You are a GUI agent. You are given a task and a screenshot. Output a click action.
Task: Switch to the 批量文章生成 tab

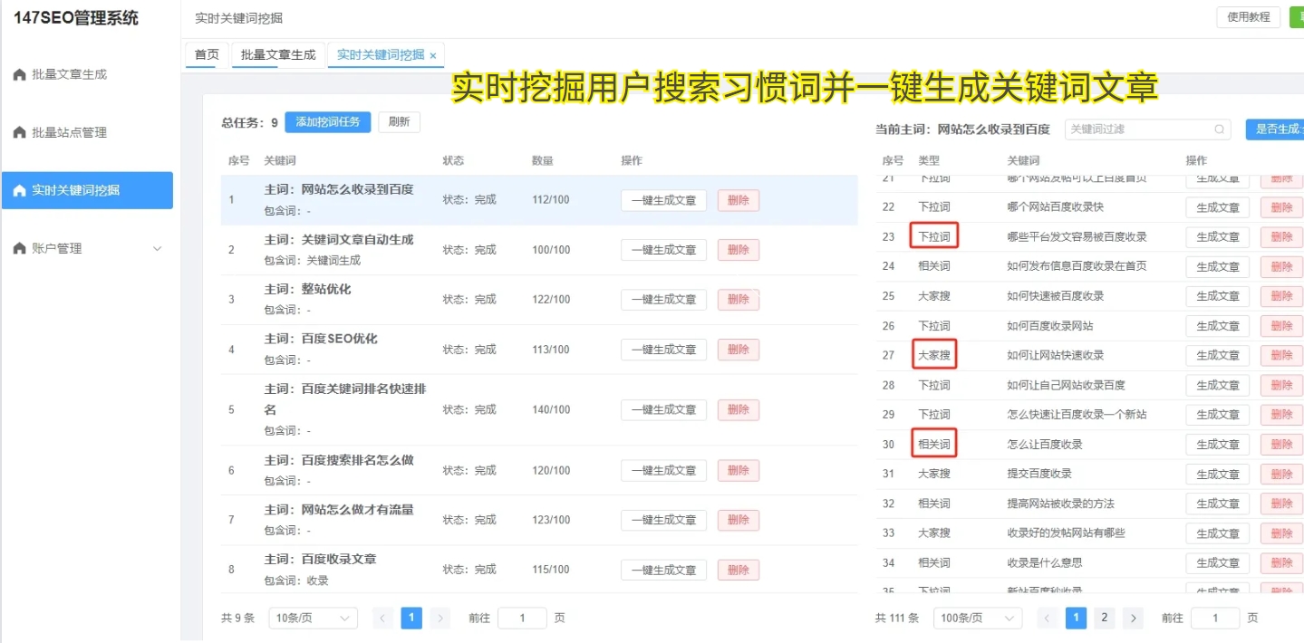(x=277, y=54)
